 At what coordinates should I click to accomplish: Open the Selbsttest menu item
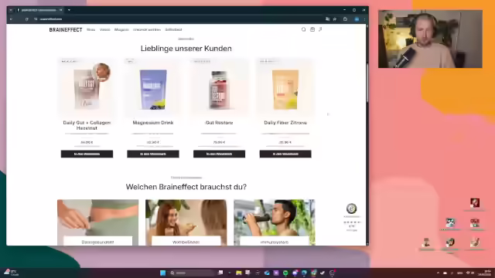coord(173,29)
